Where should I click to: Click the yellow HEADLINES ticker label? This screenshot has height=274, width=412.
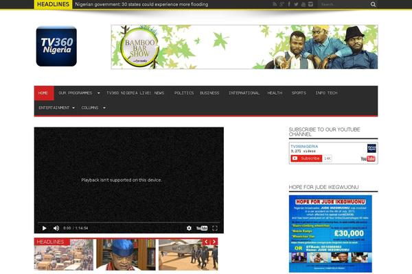[53, 5]
